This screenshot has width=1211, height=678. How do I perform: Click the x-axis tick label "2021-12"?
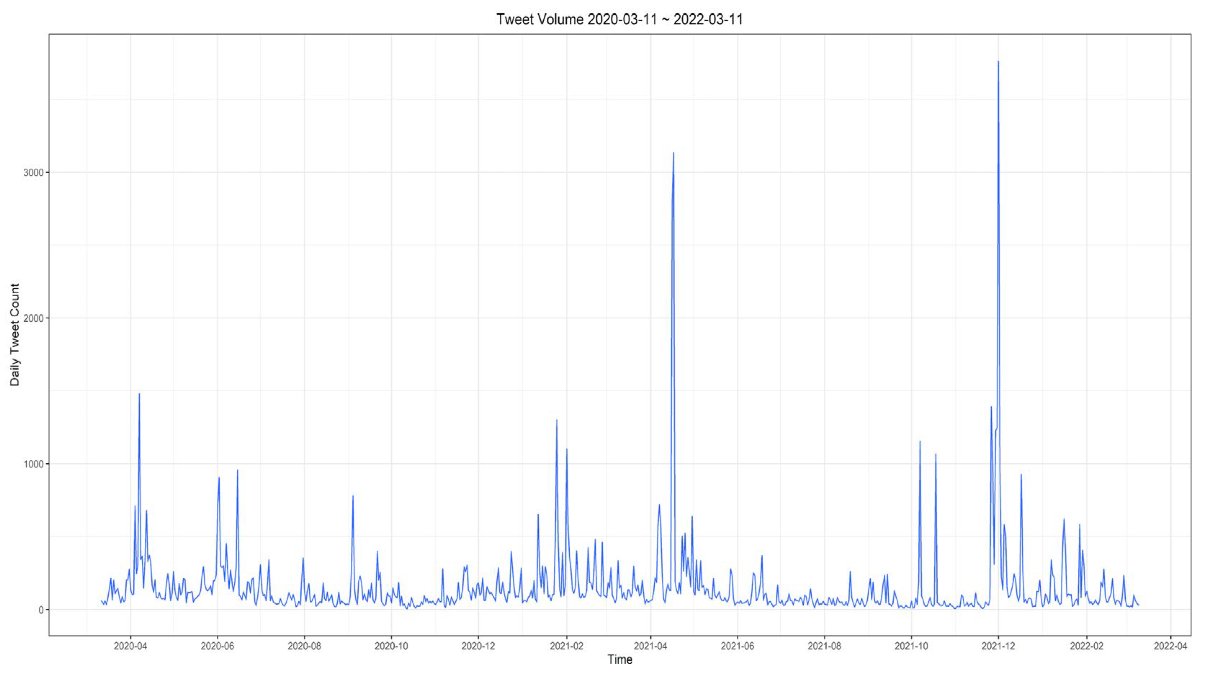pos(999,646)
